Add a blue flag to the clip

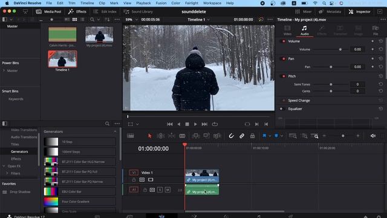click(264, 136)
